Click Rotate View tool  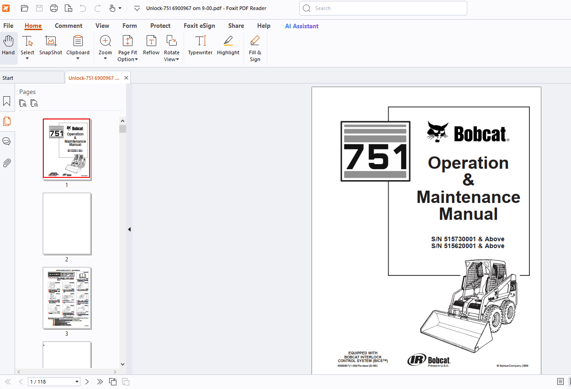coord(172,48)
